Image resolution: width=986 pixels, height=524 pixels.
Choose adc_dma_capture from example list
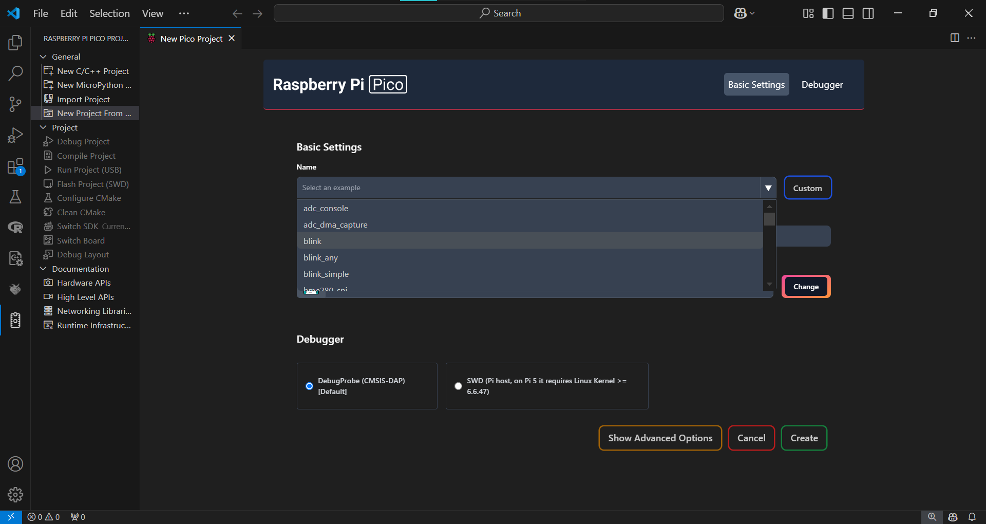coord(530,224)
